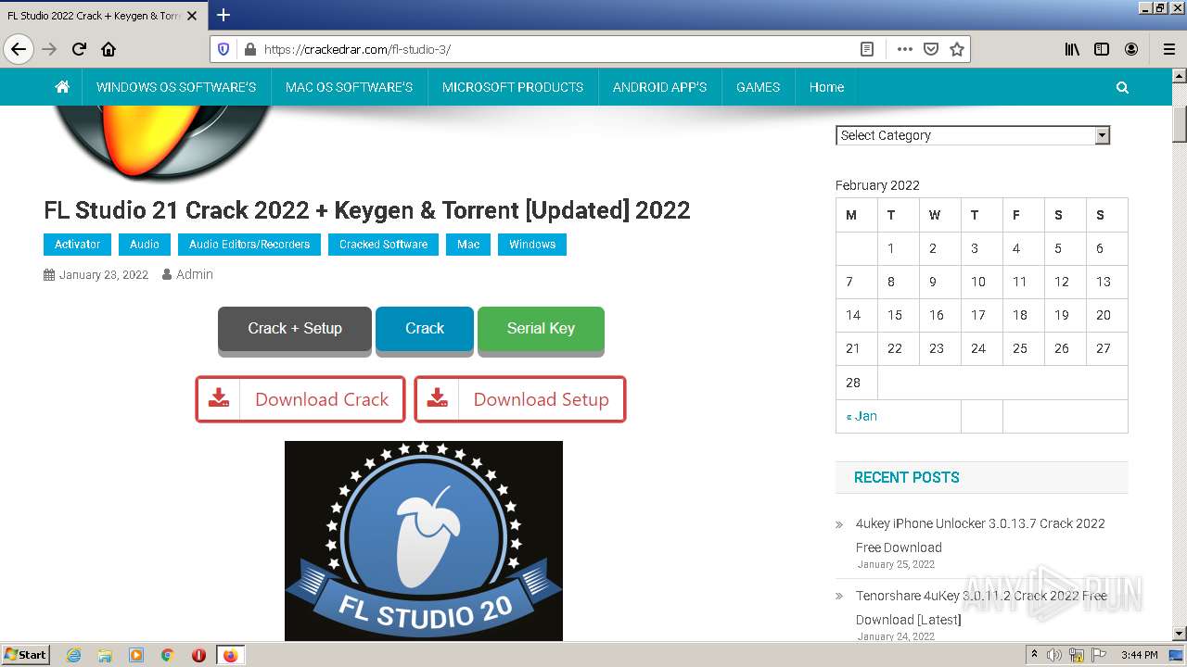
Task: Toggle reader view icon in address bar
Action: coord(867,49)
